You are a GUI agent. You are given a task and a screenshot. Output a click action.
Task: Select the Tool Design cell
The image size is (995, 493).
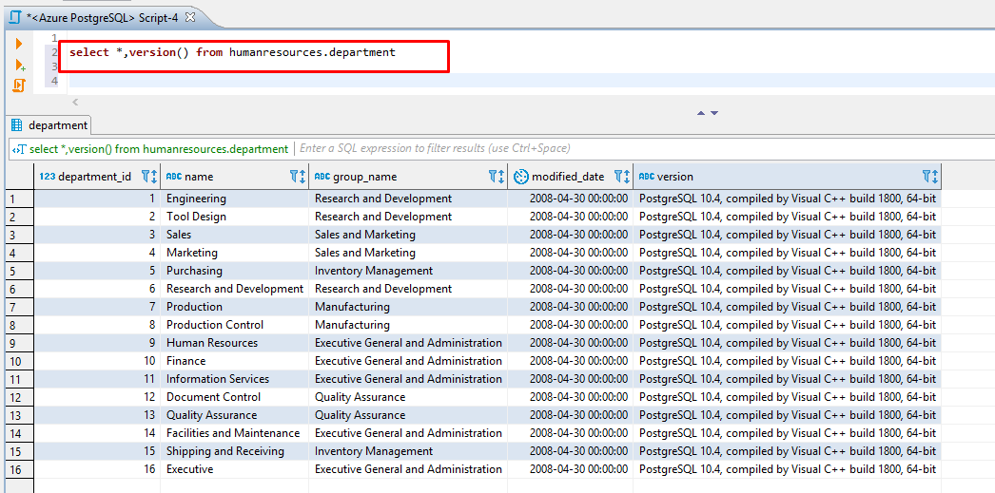pos(234,217)
